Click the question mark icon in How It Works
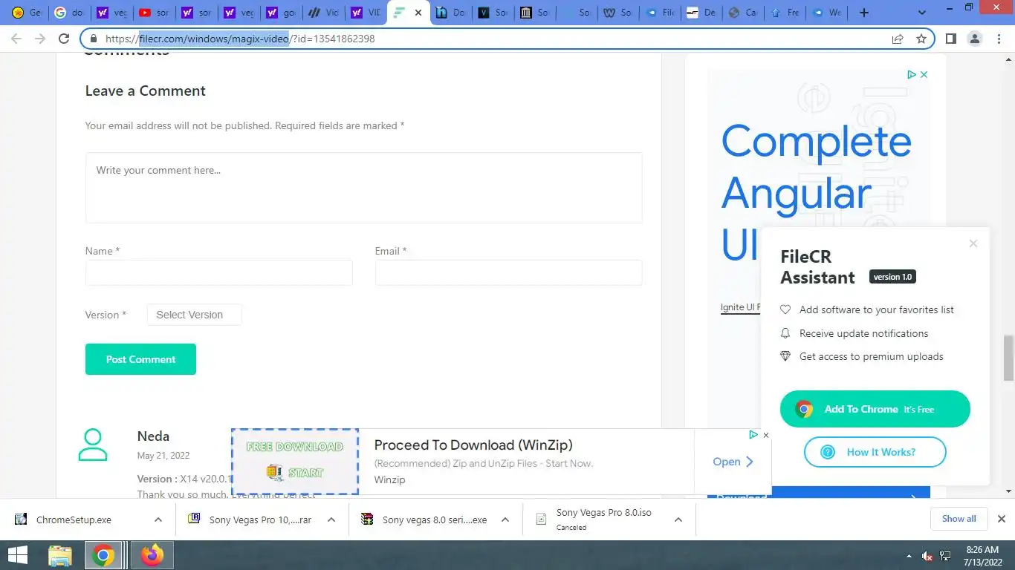Viewport: 1015px width, 570px height. pyautogui.click(x=828, y=452)
